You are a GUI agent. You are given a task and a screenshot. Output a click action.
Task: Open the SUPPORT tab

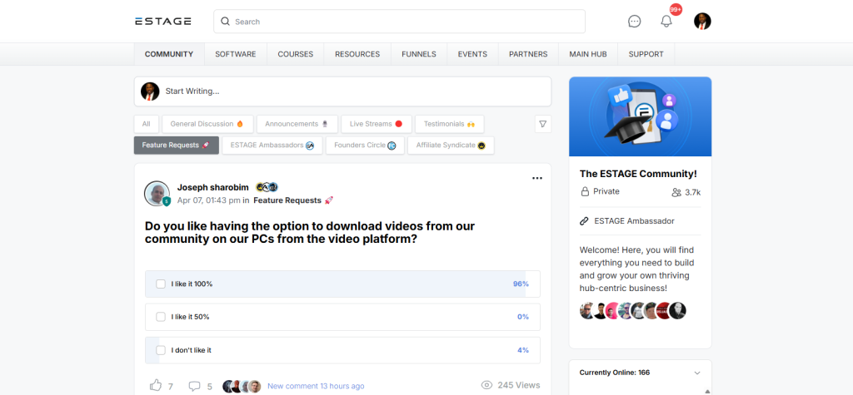pos(646,54)
